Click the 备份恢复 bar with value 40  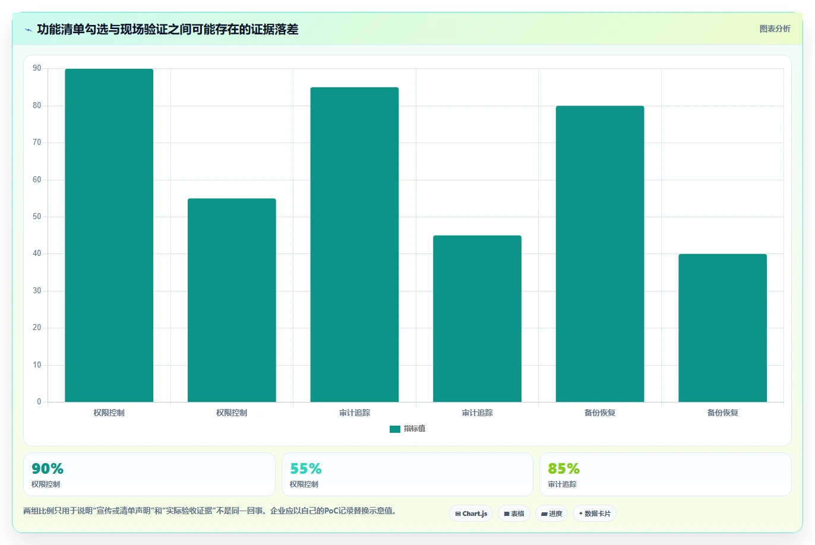(722, 328)
